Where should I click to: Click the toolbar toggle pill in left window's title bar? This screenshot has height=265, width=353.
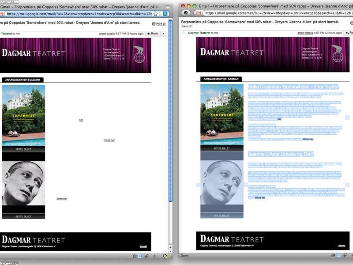168,7
